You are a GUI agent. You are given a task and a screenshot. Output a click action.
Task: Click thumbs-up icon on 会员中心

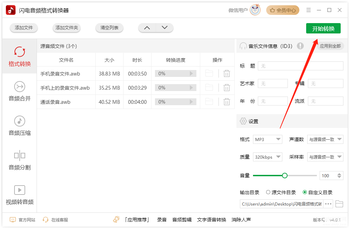[272, 10]
